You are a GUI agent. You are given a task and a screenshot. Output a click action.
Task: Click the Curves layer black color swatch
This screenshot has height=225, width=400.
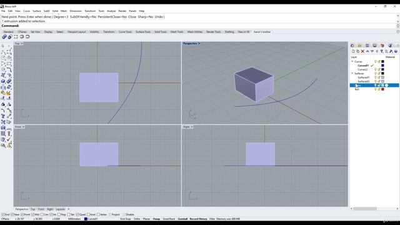[382, 61]
